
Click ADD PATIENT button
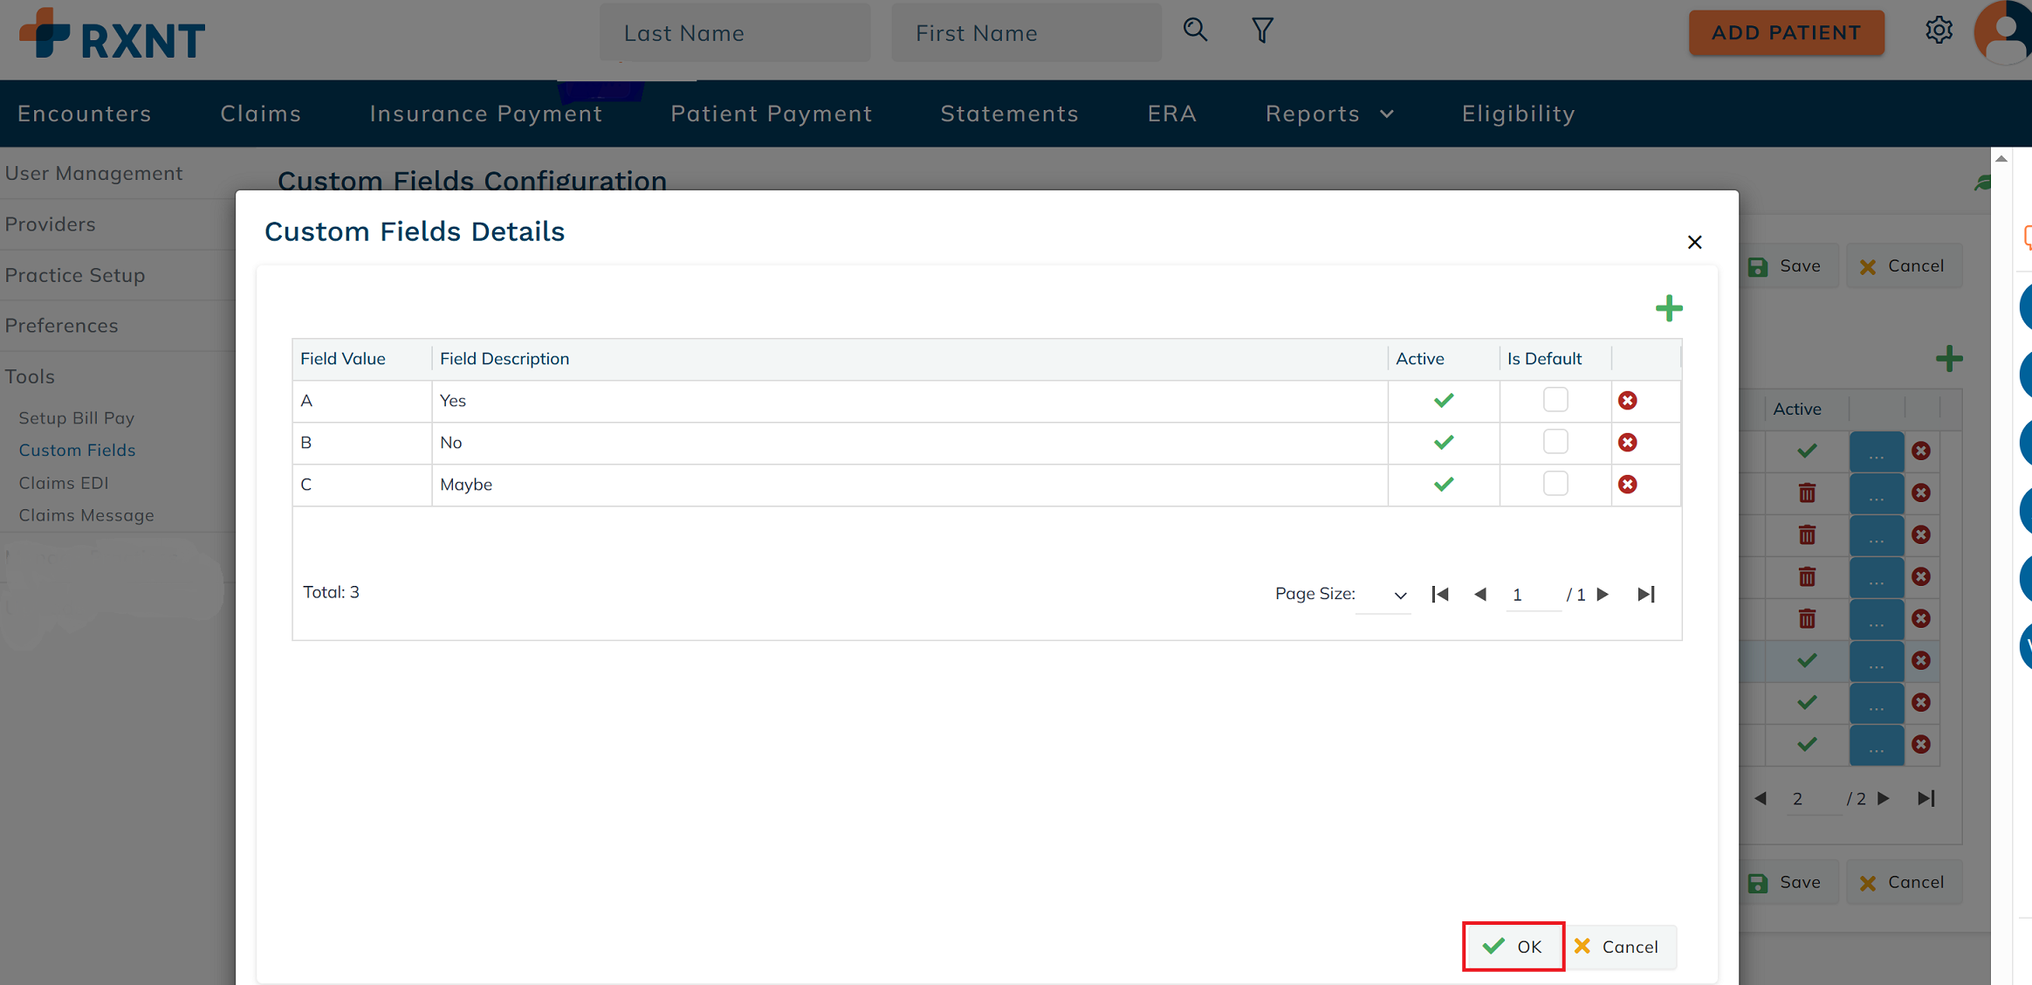pos(1786,33)
